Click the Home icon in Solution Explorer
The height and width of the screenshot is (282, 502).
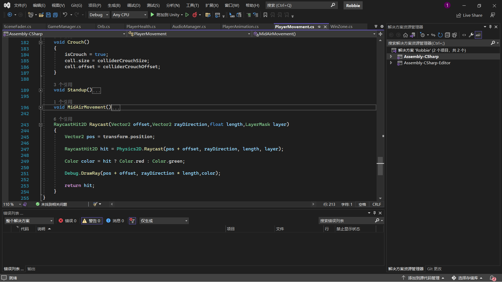pyautogui.click(x=405, y=35)
